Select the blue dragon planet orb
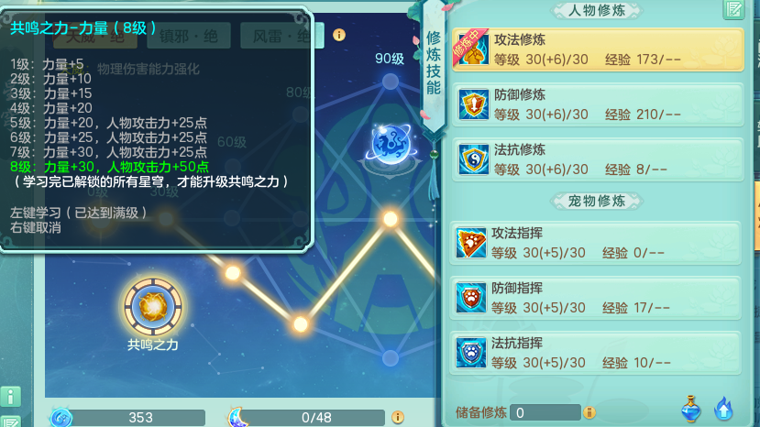The height and width of the screenshot is (427, 760). coord(391,145)
